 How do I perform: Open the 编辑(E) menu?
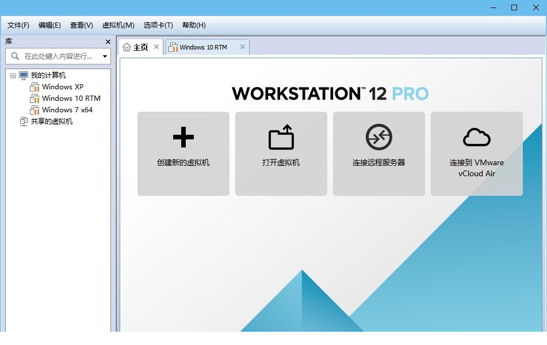tap(49, 25)
